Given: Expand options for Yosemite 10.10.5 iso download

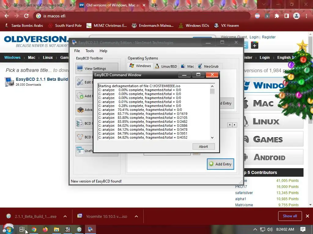Looking at the screenshot, I should pyautogui.click(x=136, y=216).
